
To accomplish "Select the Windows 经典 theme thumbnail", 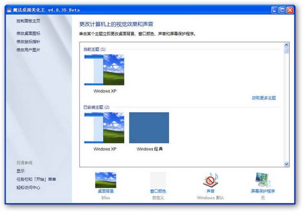I will pos(149,128).
